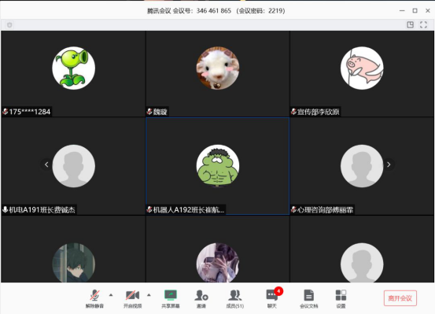Select the peashooter avatar participant tile
This screenshot has width=435, height=314.
click(x=73, y=74)
